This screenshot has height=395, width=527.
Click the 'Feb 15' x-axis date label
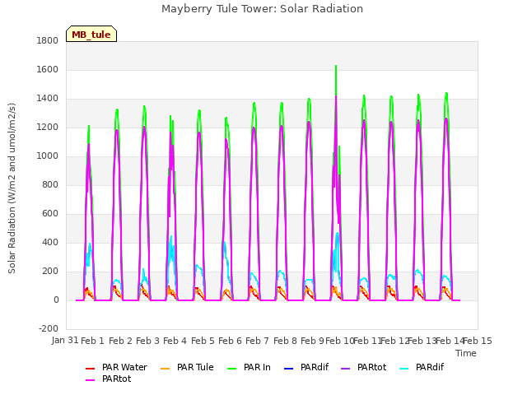478,341
